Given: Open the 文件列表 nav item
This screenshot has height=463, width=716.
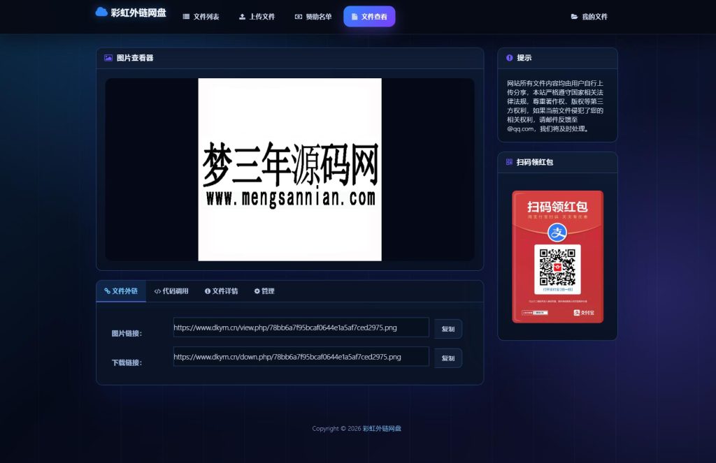Looking at the screenshot, I should tap(201, 17).
